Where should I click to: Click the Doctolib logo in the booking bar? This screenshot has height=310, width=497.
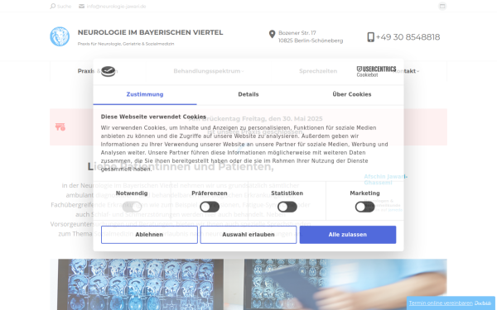[483, 303]
